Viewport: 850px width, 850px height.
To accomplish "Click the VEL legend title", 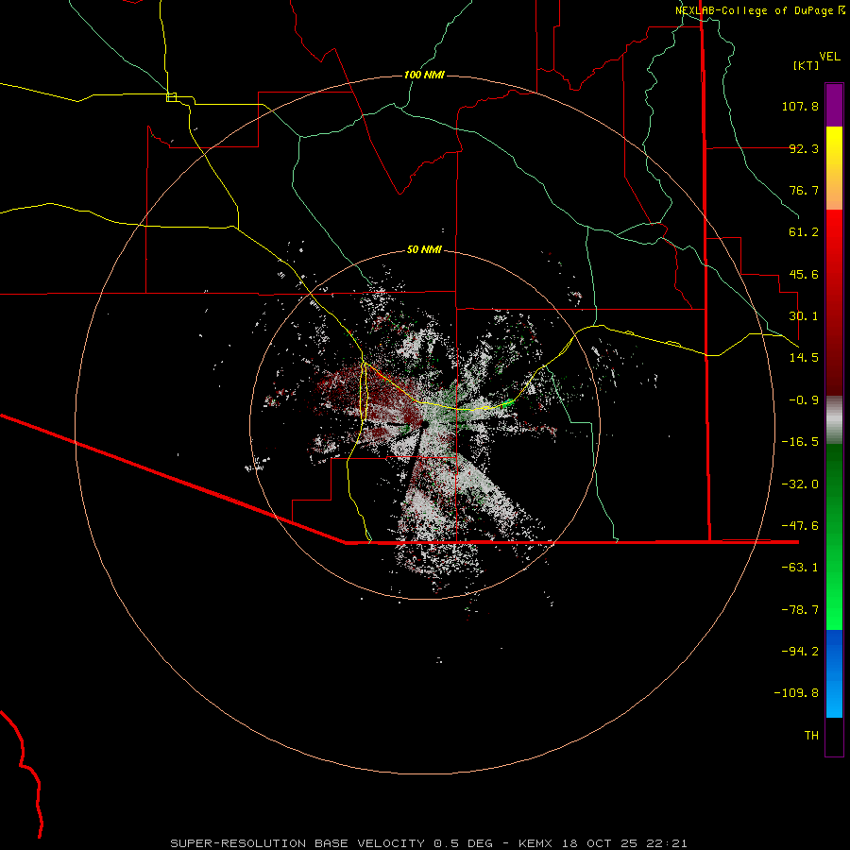I will (x=829, y=57).
